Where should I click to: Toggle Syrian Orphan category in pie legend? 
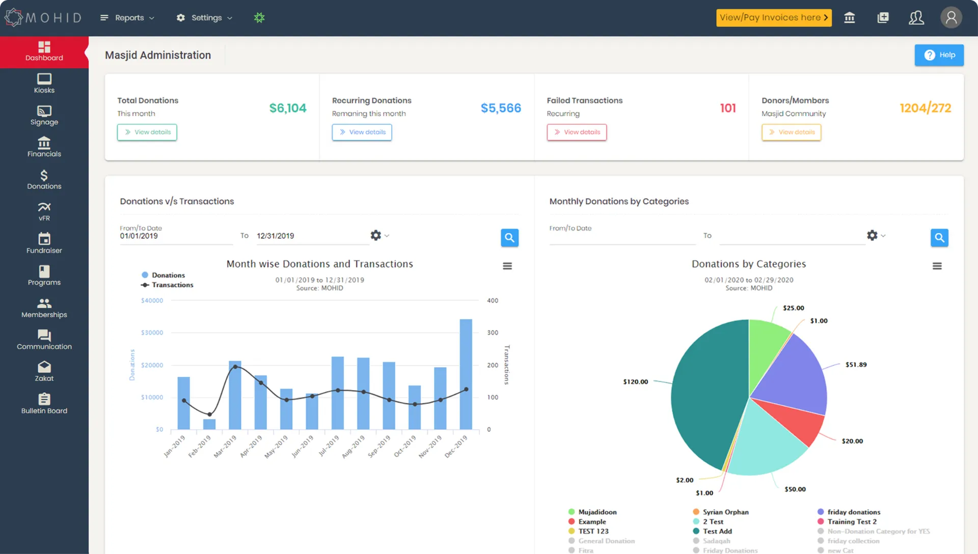pyautogui.click(x=721, y=512)
